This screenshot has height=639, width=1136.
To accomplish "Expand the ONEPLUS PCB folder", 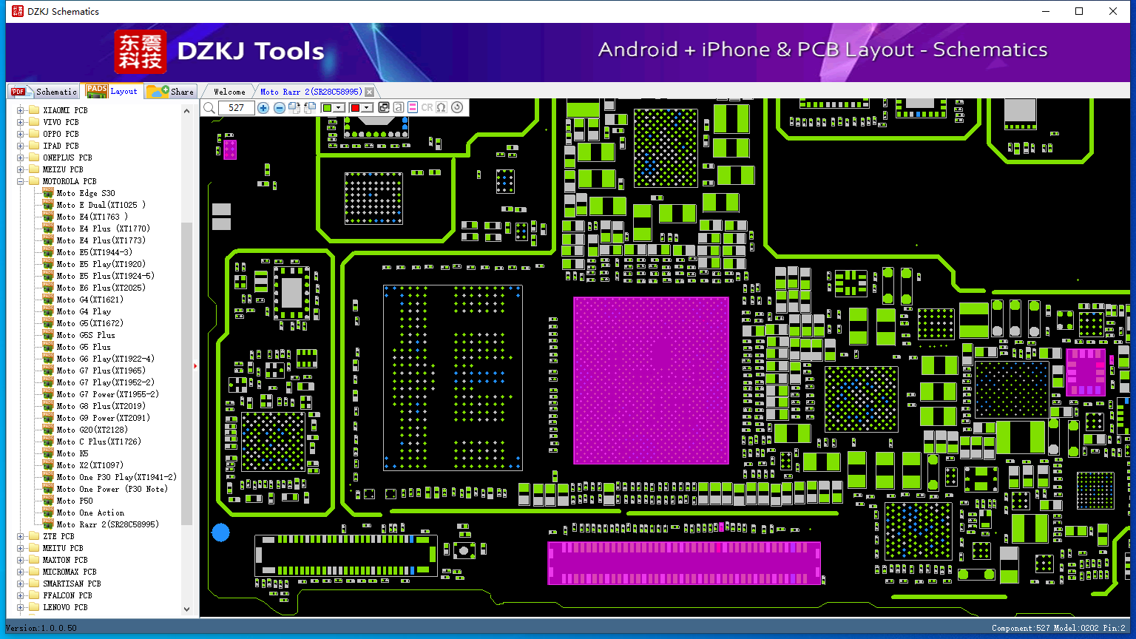I will [x=21, y=158].
